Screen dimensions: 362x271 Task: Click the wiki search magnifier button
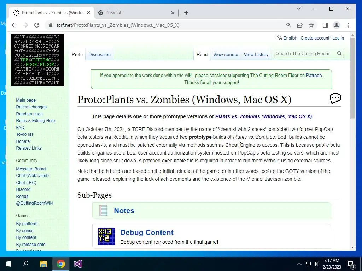339,54
